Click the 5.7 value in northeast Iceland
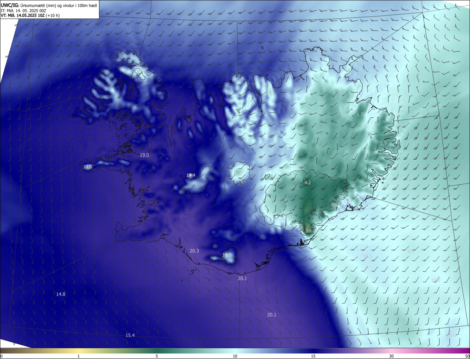This screenshot has height=359, width=470. point(360,115)
